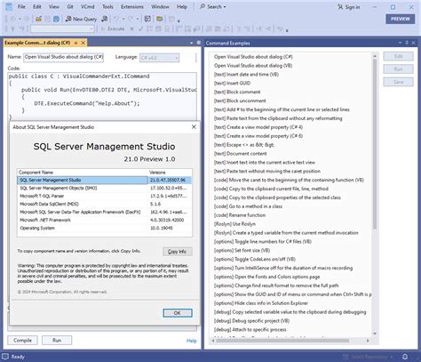Viewport: 421px width, 362px height.
Task: Open Command Examples window position dropdown
Action: click(400, 43)
